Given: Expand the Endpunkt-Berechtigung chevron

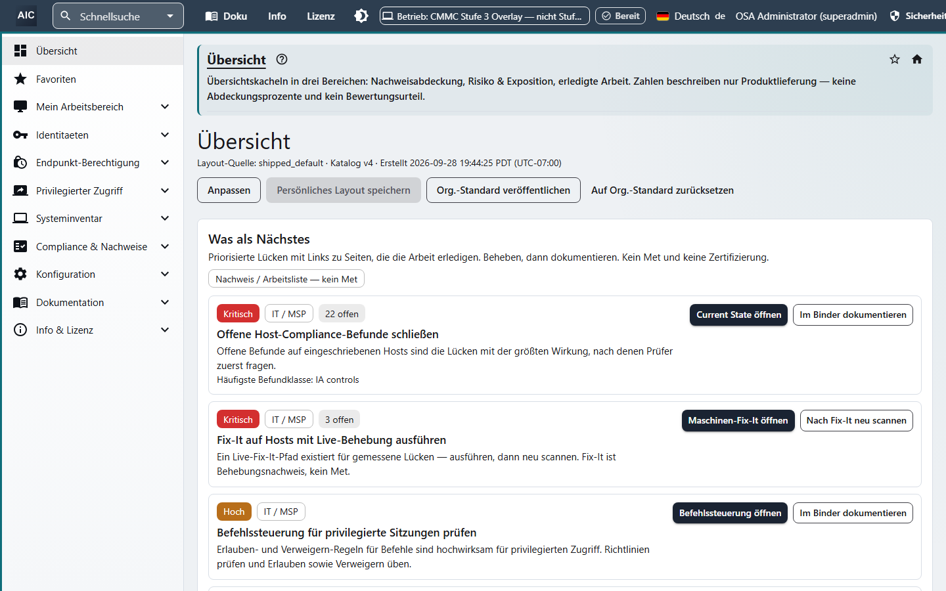Looking at the screenshot, I should (165, 162).
